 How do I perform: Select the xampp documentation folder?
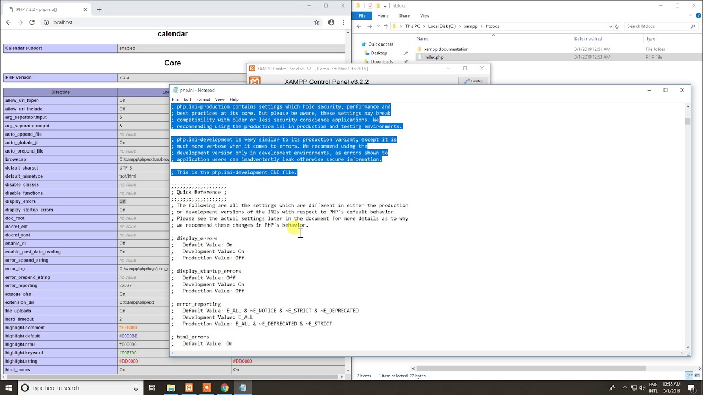446,49
